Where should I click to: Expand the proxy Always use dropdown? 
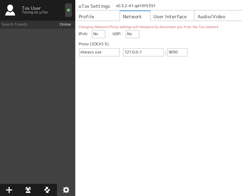coord(99,52)
